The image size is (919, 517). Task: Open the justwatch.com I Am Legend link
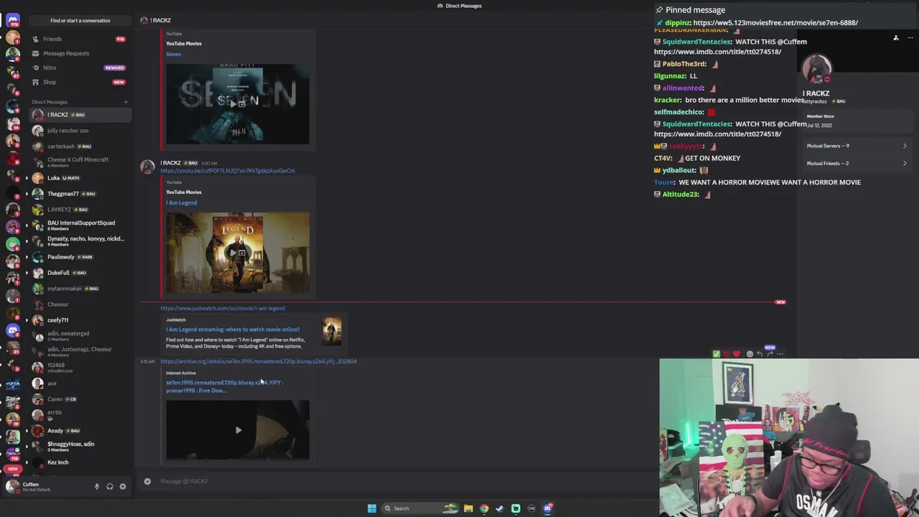point(223,308)
